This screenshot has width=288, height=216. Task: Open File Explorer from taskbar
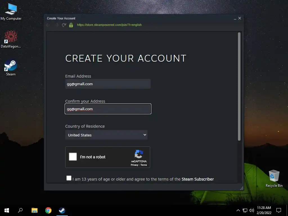pos(34,210)
